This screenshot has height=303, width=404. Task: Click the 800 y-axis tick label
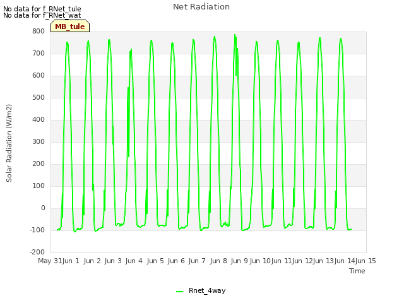[x=39, y=31]
